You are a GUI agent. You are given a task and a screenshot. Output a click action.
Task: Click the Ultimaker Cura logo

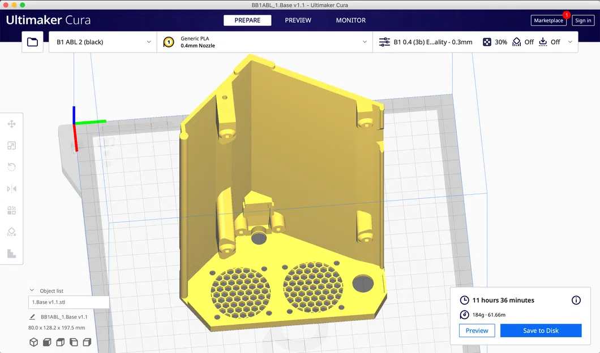click(48, 20)
